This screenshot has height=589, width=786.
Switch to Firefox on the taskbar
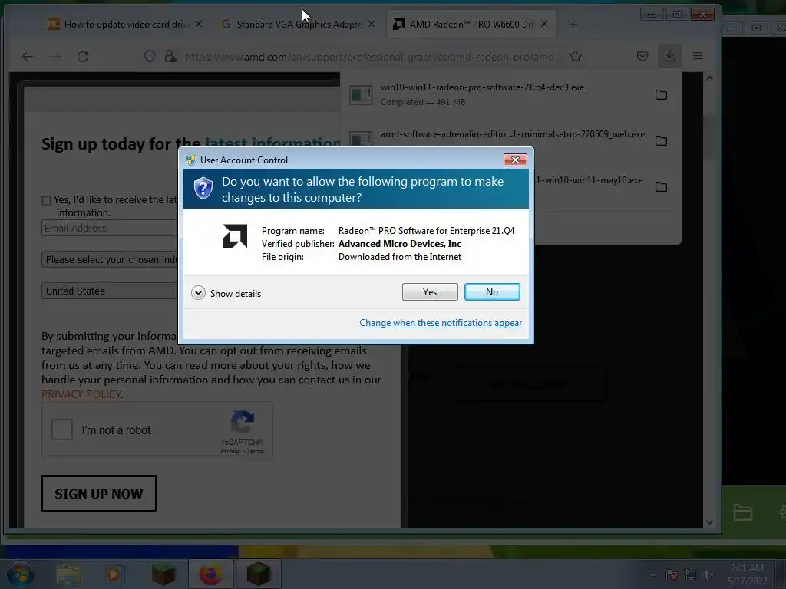point(210,574)
